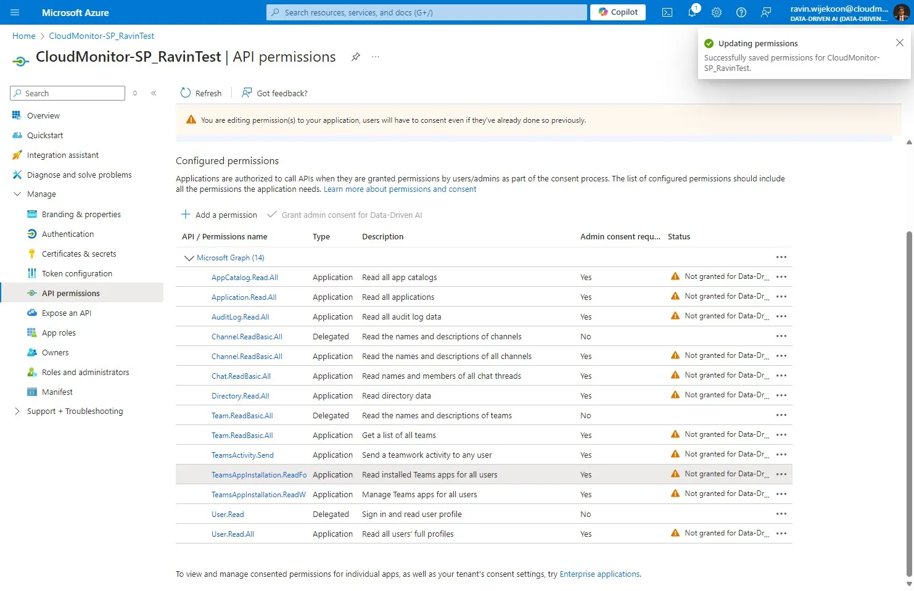This screenshot has height=591, width=914.
Task: Open Branding & properties page
Action: [81, 214]
